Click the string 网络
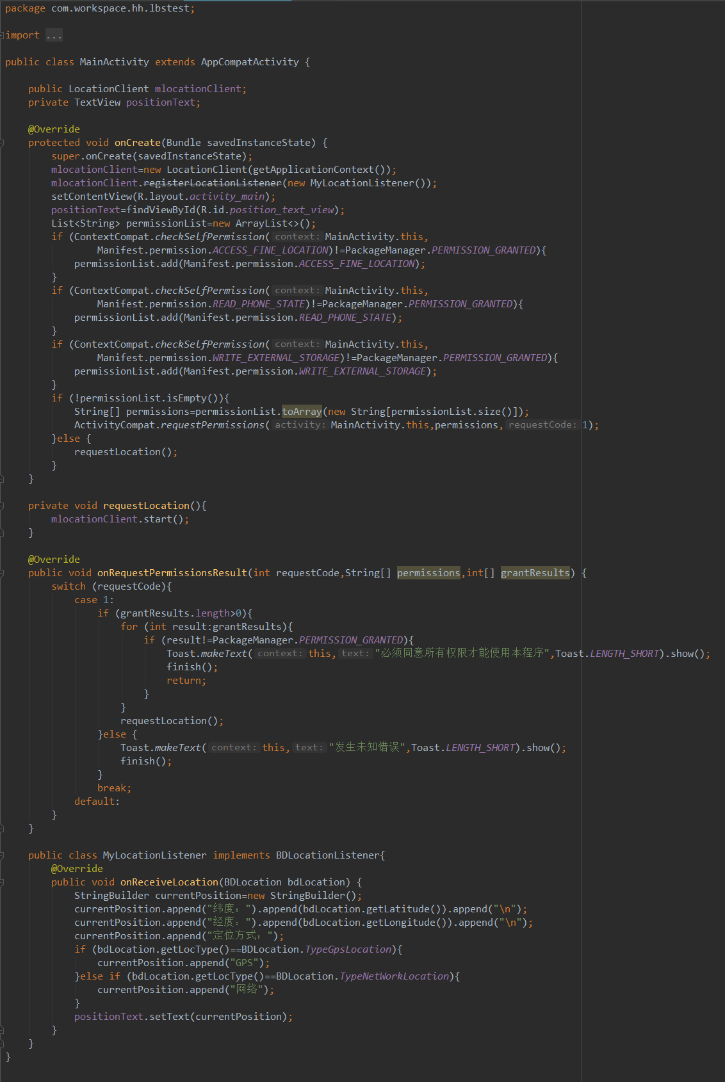Image resolution: width=725 pixels, height=1082 pixels. point(247,989)
